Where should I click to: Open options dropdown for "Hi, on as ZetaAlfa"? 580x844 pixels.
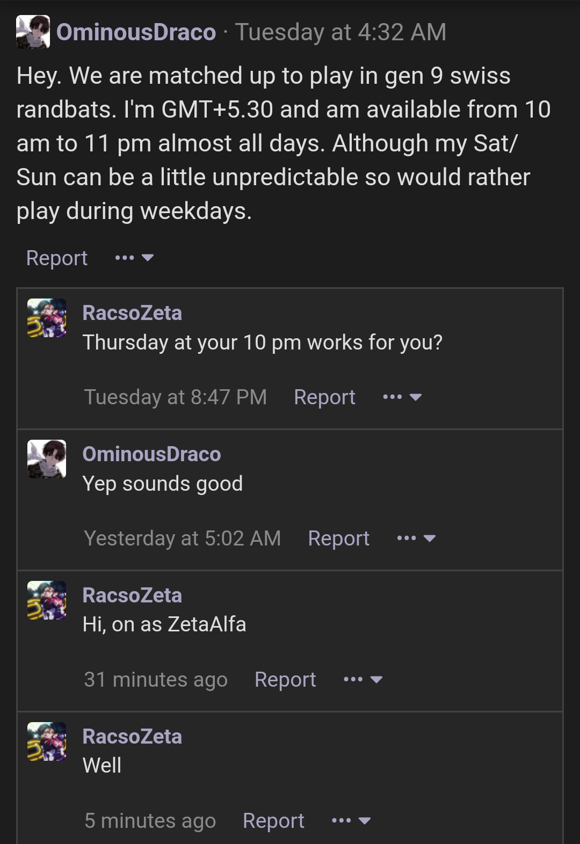(363, 680)
